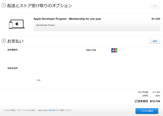The image size is (163, 116).
Task: Click the JCB card logo
Action: tap(114, 50)
